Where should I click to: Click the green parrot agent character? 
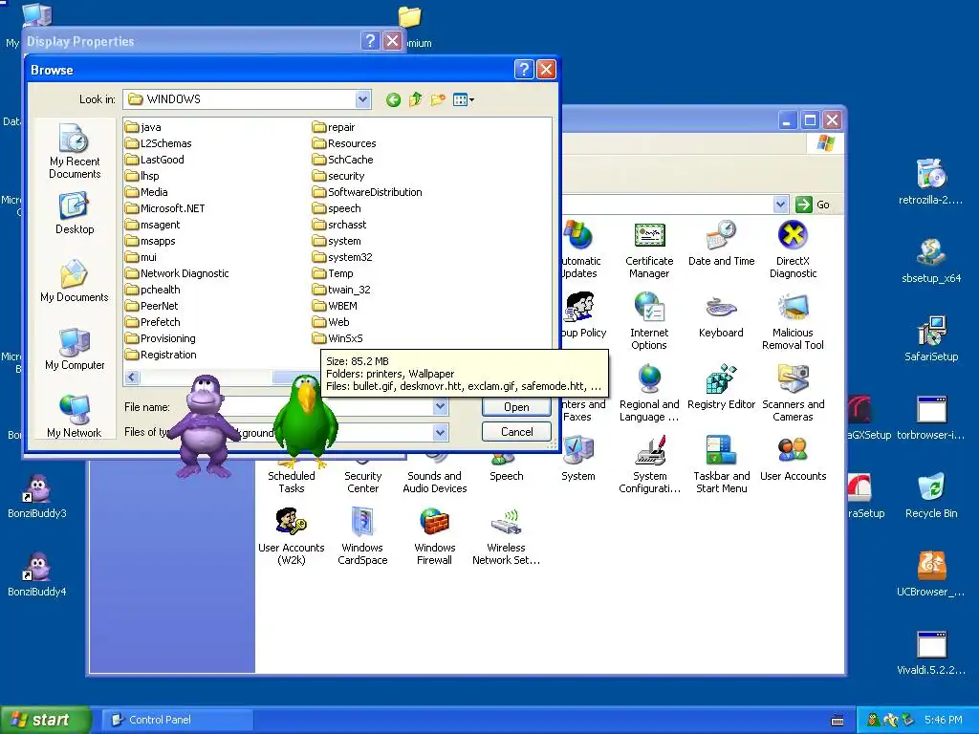[x=306, y=421]
